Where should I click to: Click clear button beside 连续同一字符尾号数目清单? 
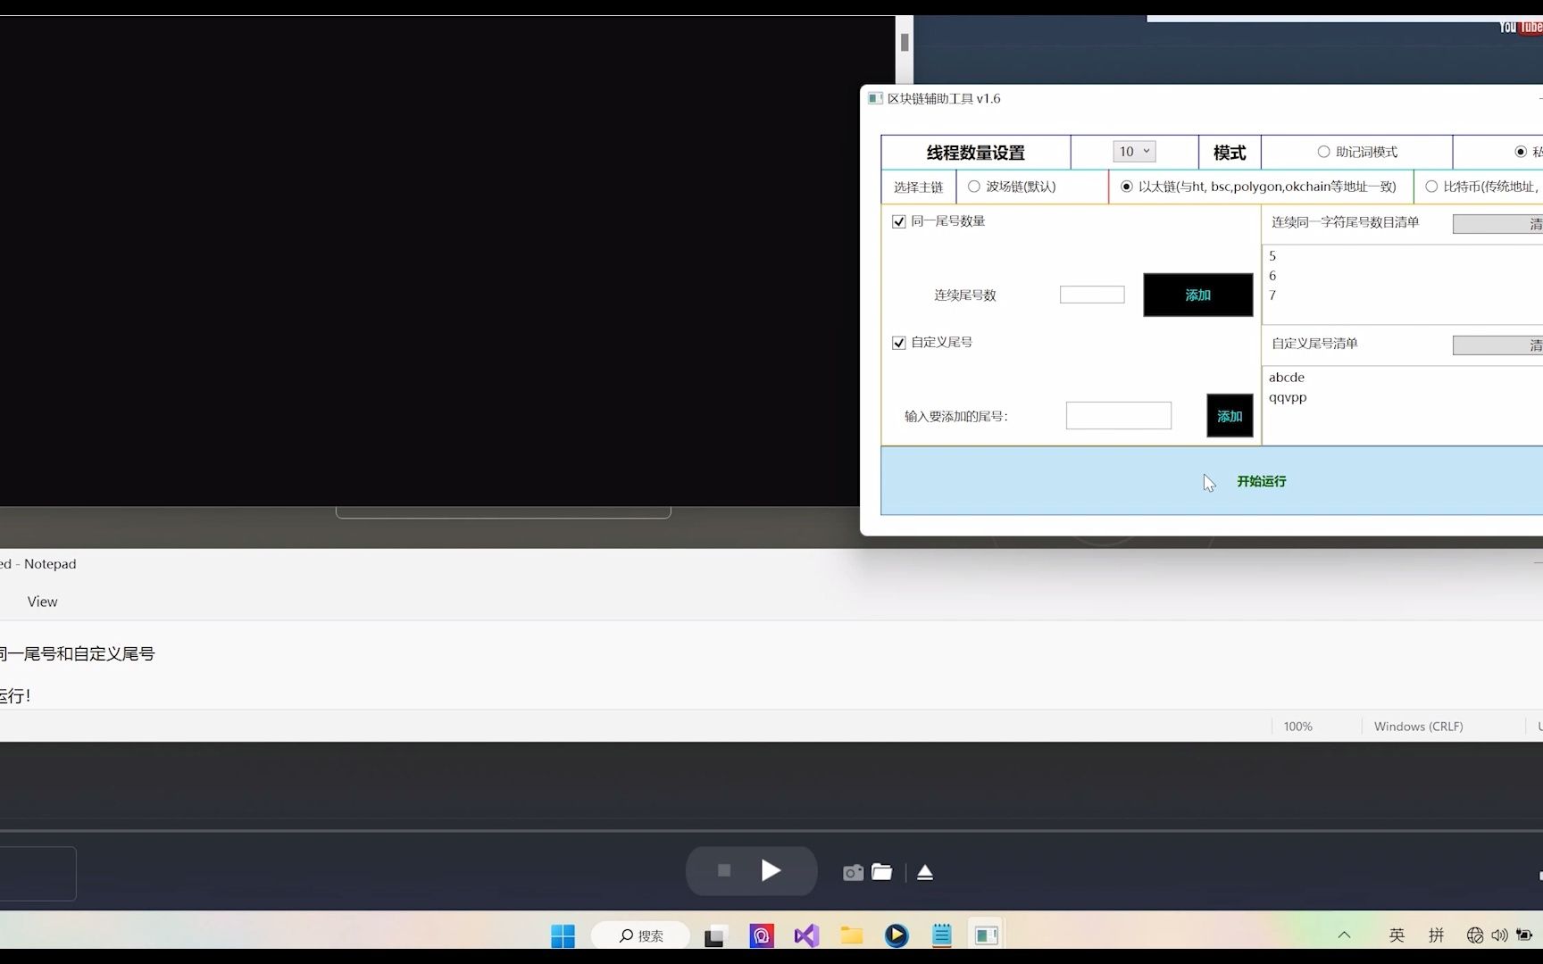pyautogui.click(x=1498, y=224)
